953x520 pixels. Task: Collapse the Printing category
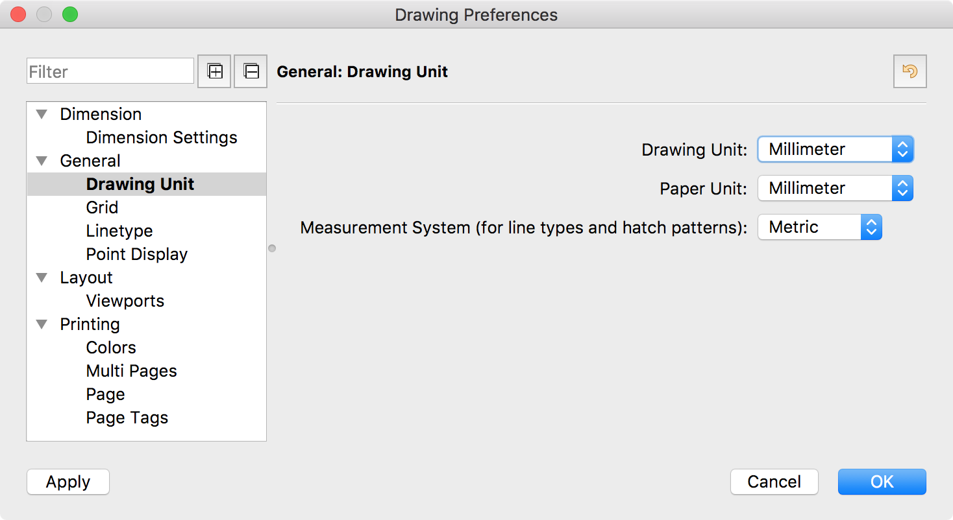click(42, 324)
